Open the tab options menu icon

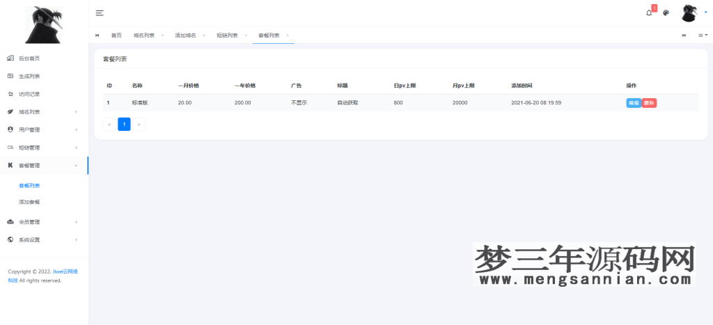(703, 35)
